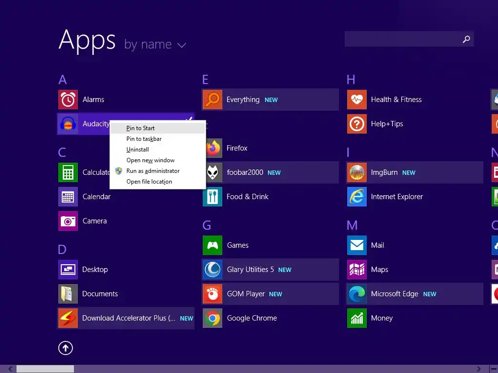Open the GOM Player icon
Image resolution: width=498 pixels, height=373 pixels.
[213, 294]
